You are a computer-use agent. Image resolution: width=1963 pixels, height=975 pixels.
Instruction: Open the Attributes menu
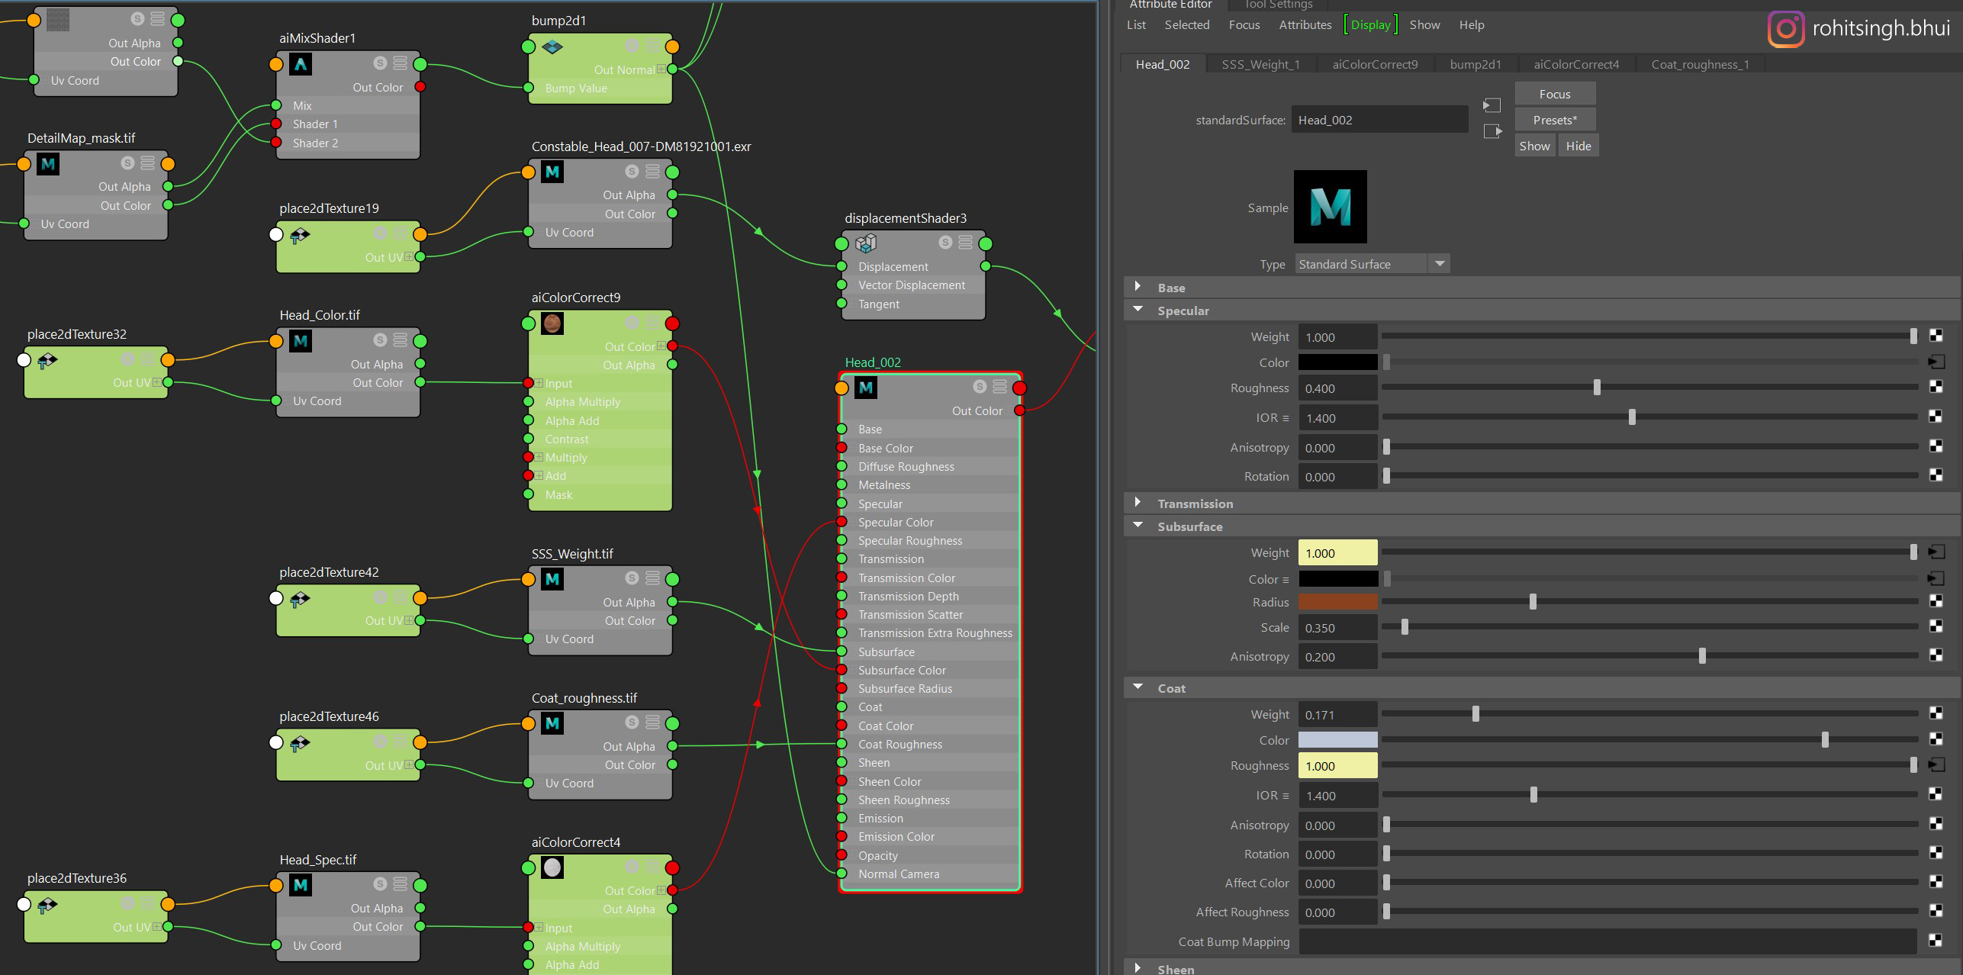click(x=1305, y=25)
